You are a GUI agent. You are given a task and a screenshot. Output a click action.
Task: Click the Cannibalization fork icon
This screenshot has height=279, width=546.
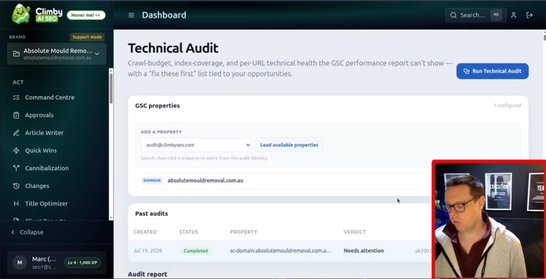16,168
